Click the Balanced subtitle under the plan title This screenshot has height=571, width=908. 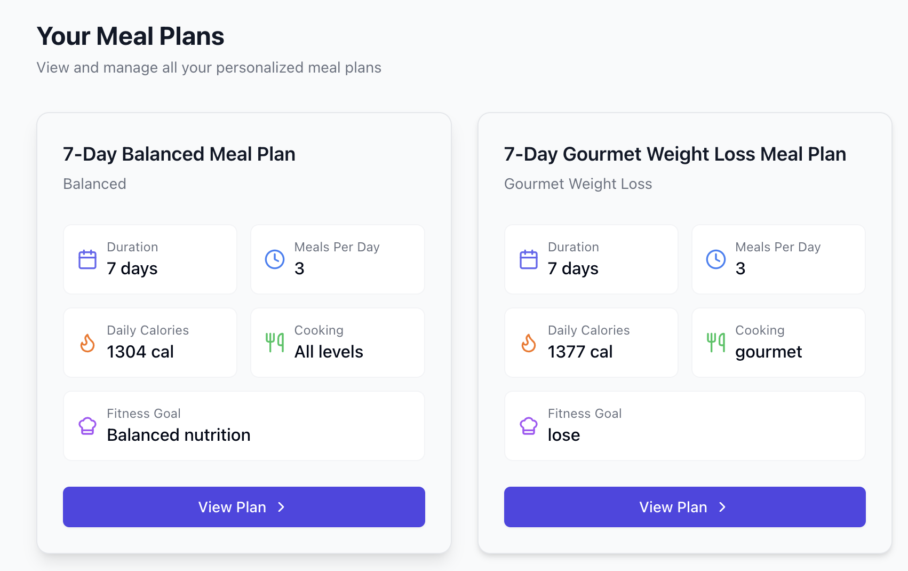pos(94,184)
